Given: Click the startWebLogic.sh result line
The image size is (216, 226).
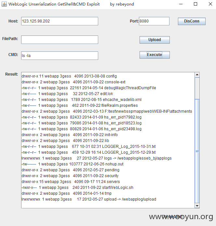Looking at the screenshot, I should click(77, 188).
